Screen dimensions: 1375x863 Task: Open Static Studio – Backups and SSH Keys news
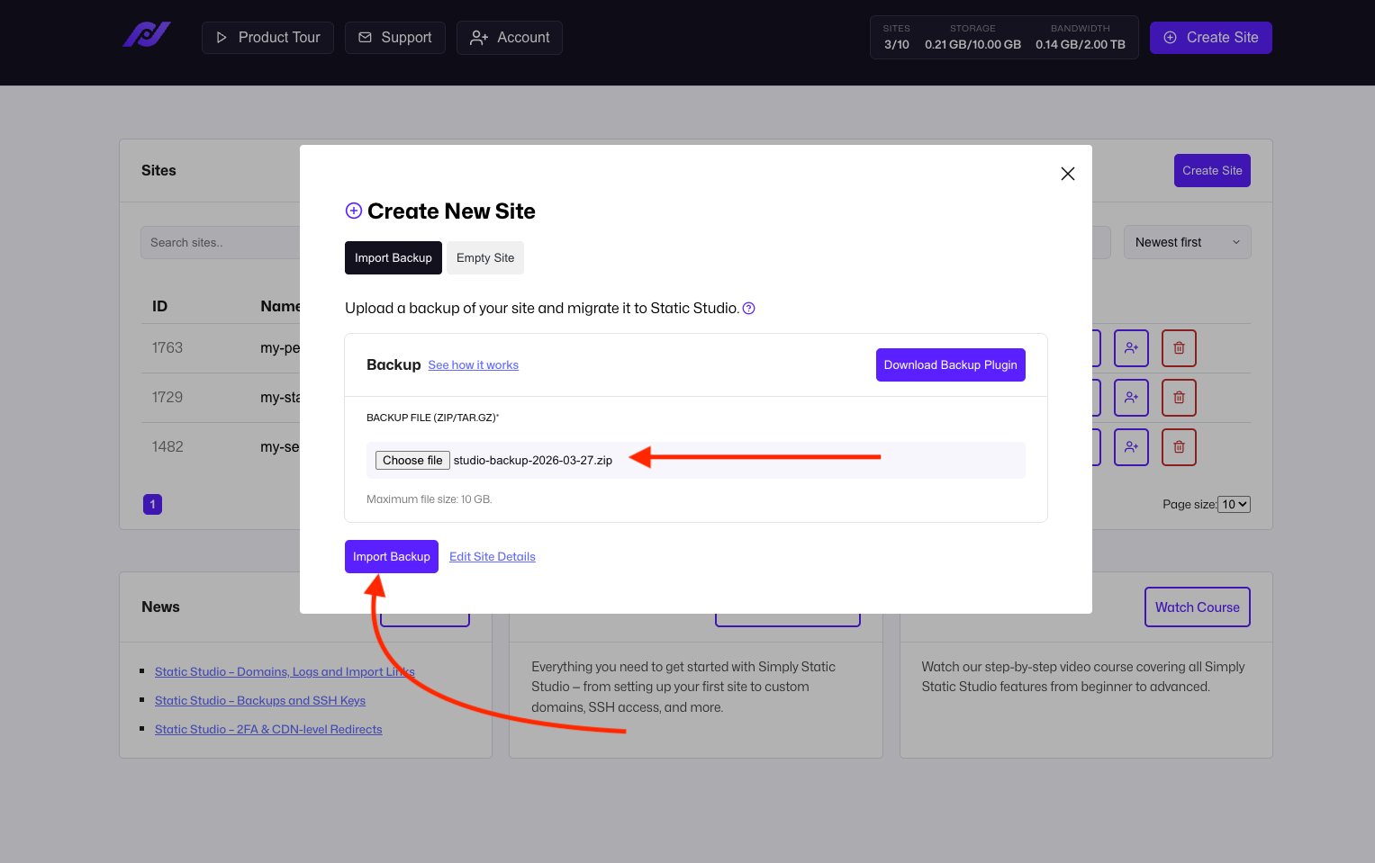[260, 701]
